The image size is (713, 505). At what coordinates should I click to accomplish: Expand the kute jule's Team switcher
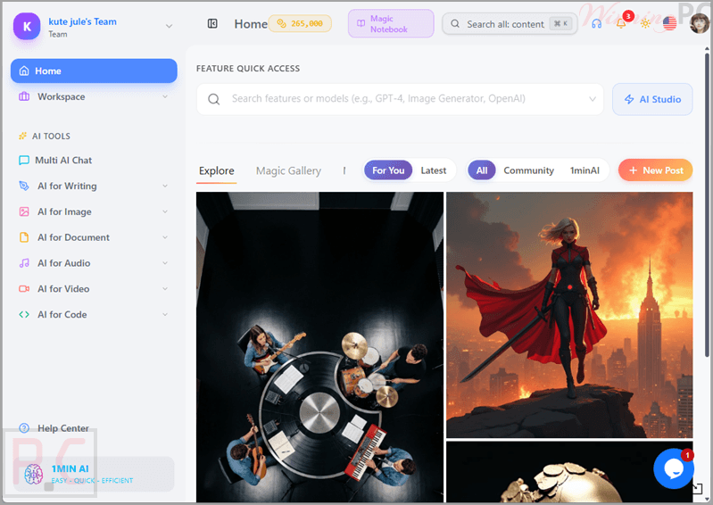click(x=169, y=27)
